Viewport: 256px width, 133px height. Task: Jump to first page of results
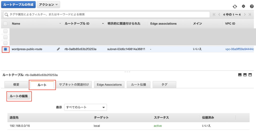[214, 15]
